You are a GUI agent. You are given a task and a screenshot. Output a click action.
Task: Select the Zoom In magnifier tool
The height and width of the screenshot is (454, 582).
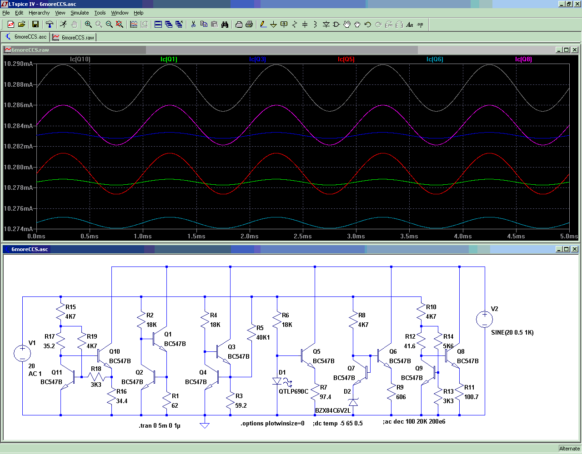tap(88, 25)
